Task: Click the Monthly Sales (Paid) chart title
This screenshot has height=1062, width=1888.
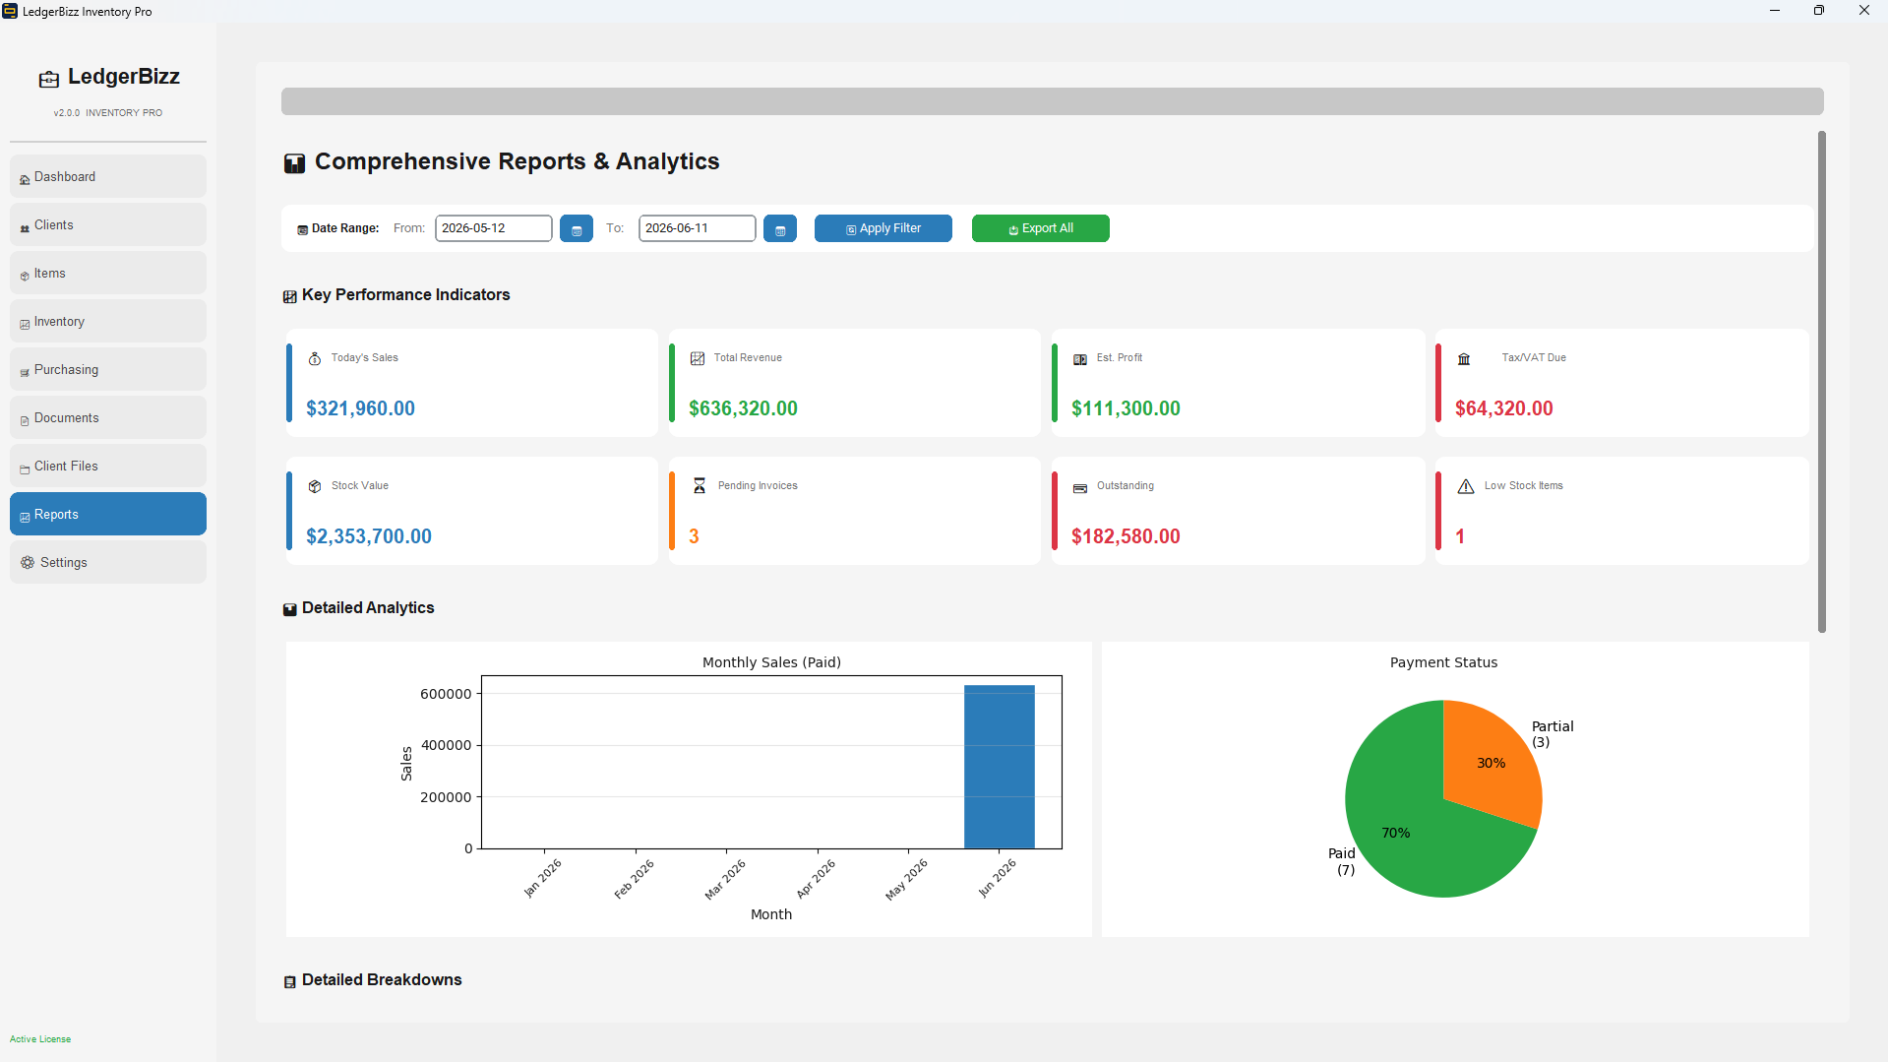Action: (x=771, y=662)
